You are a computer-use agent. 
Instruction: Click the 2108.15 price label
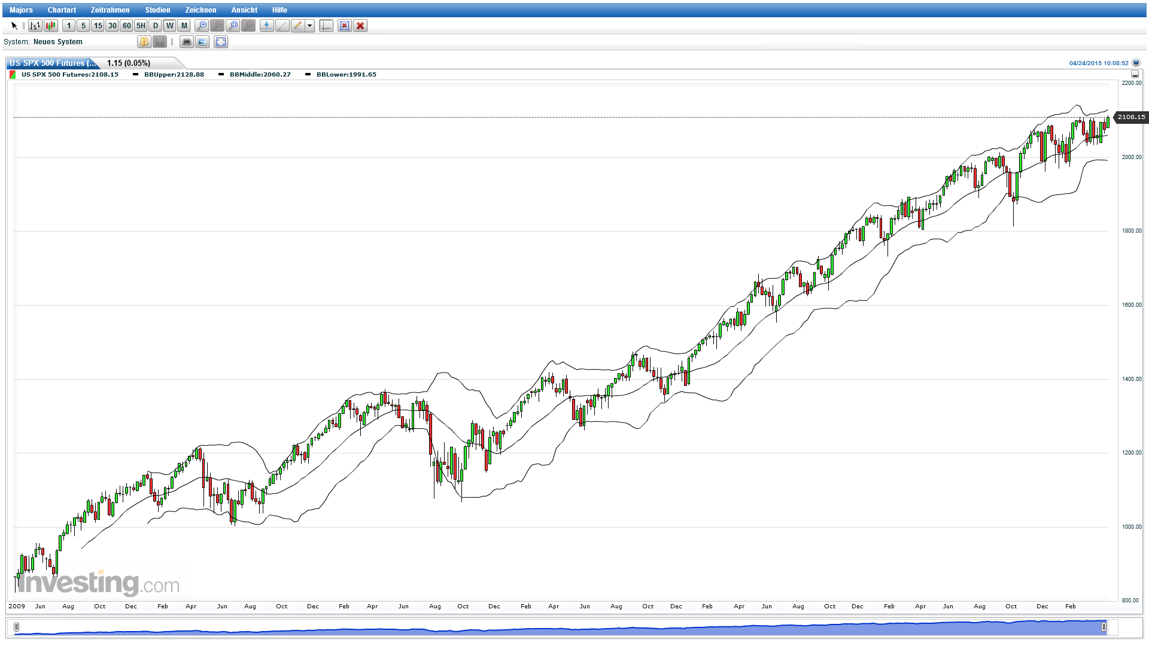1130,117
